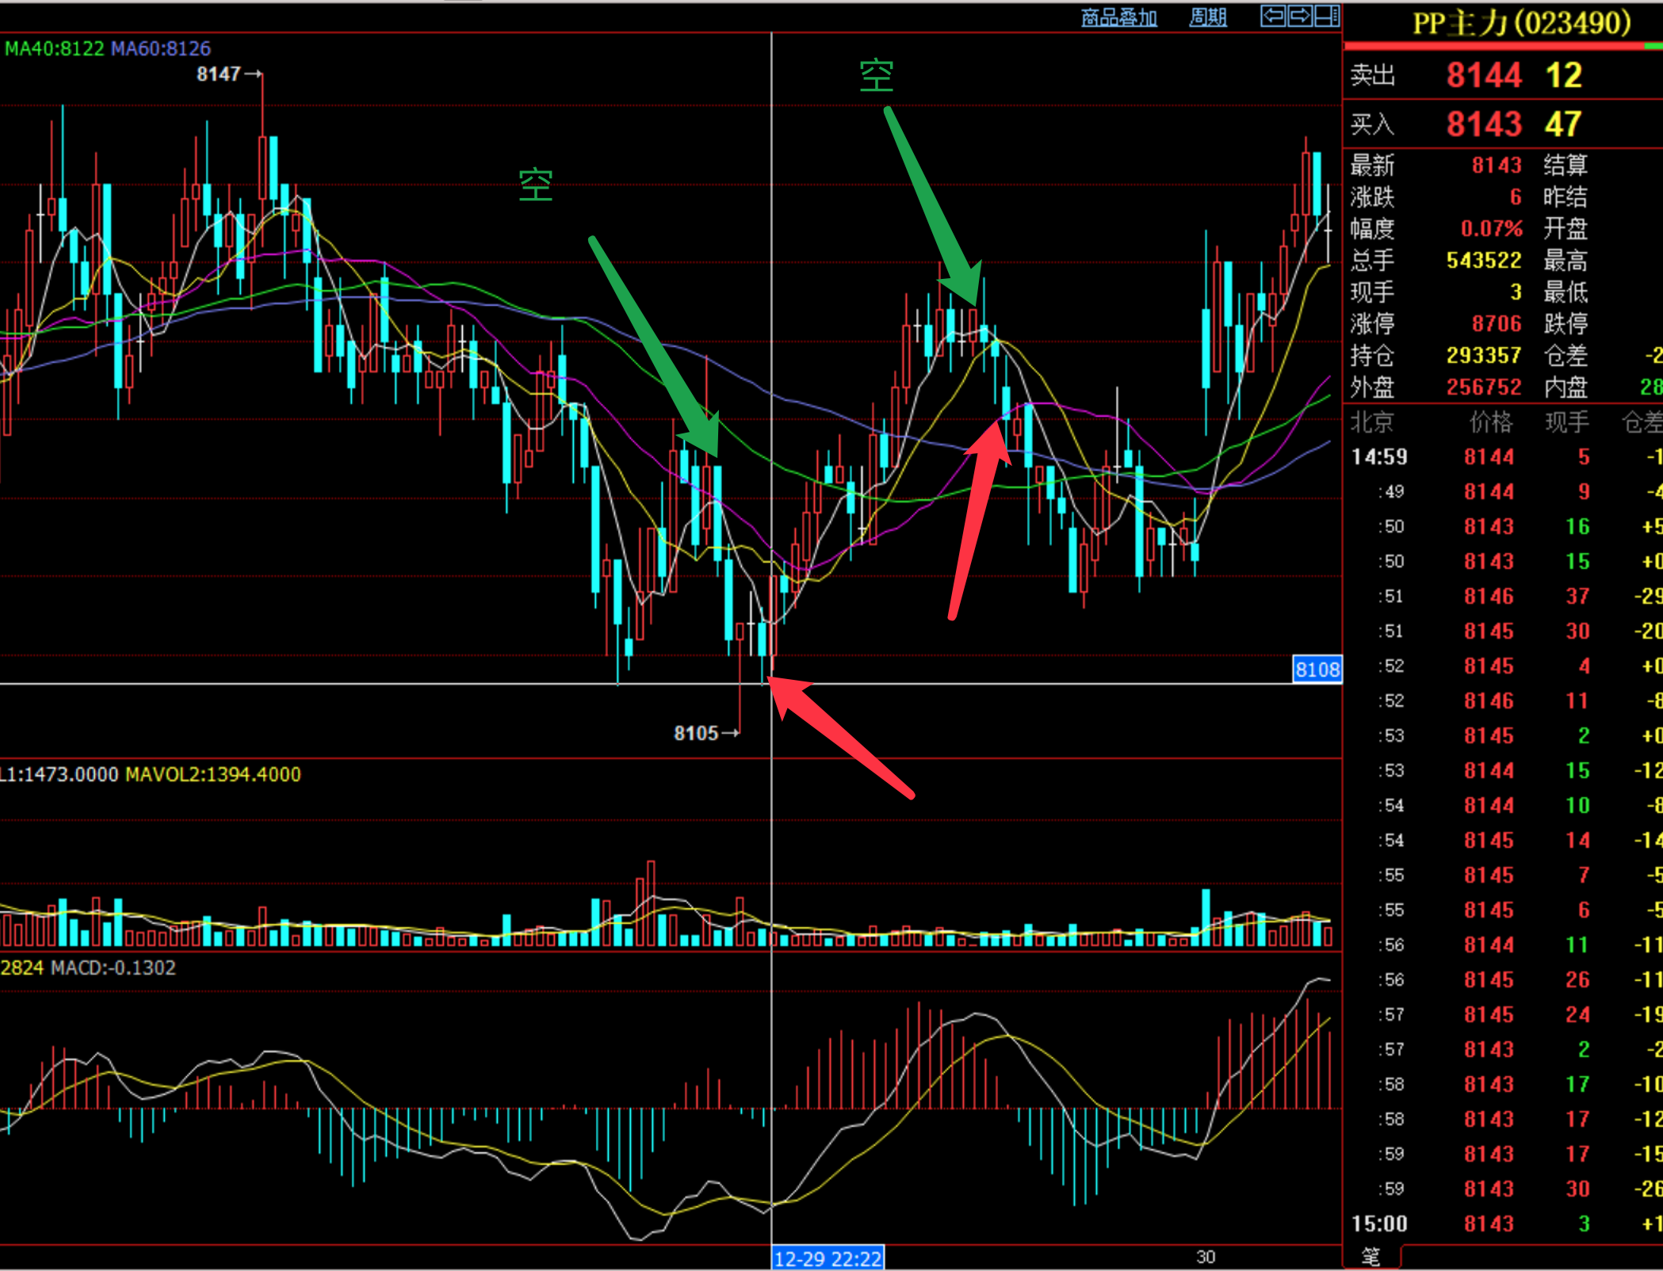The height and width of the screenshot is (1271, 1663).
Task: Open the 商品叠加 overlay link
Action: point(1118,17)
